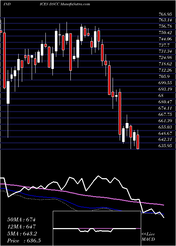176x246 pixels.
Task: Click the 737.7 price axis label
Action: [164, 45]
